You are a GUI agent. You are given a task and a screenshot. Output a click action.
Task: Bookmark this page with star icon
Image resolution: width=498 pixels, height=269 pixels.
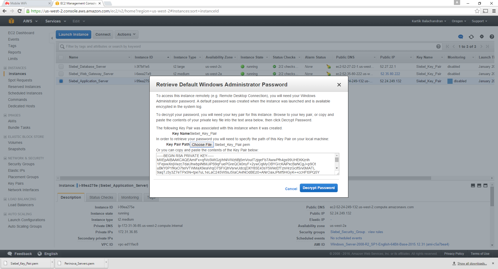477,11
